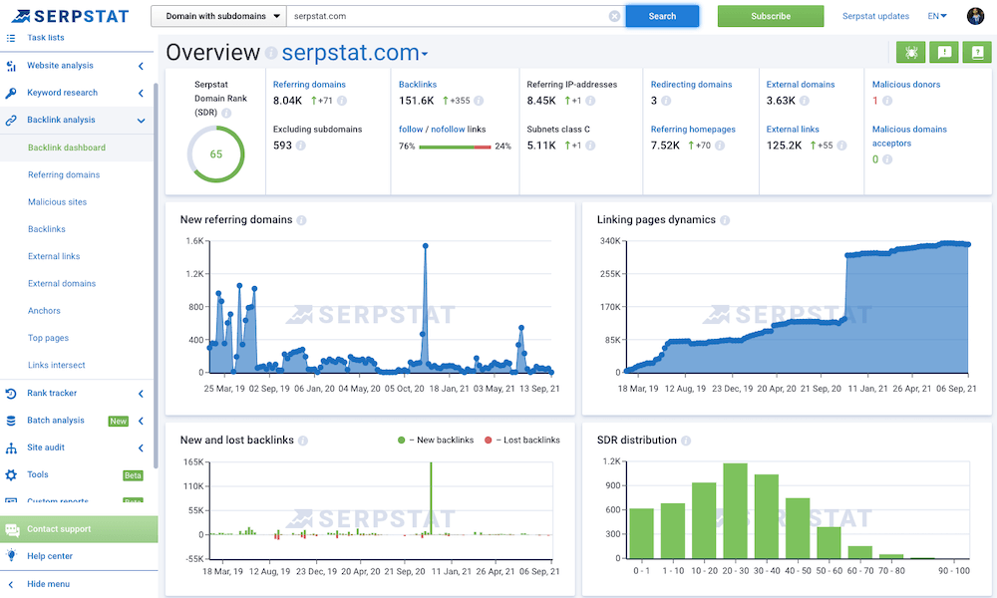
Task: Click the follow/nofollow ratio bar
Action: tap(456, 147)
